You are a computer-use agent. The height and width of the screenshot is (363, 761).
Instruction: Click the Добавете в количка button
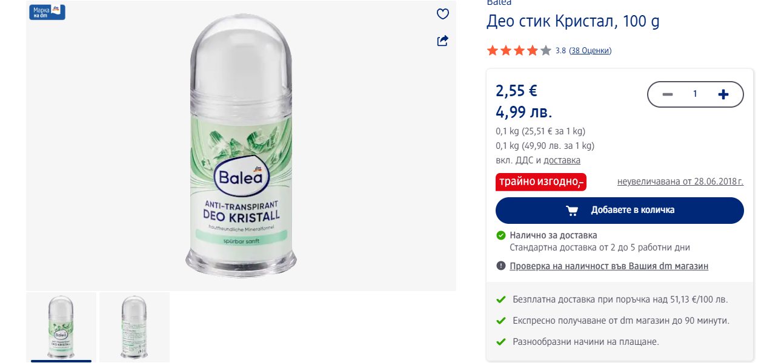click(x=619, y=211)
